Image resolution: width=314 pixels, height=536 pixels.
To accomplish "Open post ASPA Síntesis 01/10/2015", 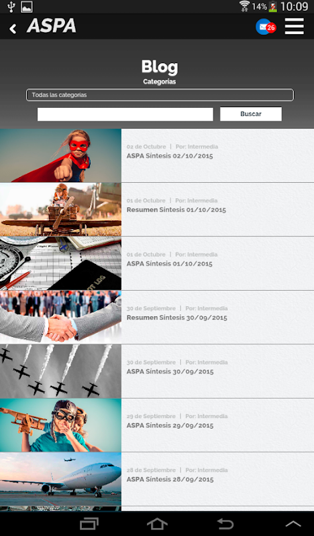I will [170, 264].
